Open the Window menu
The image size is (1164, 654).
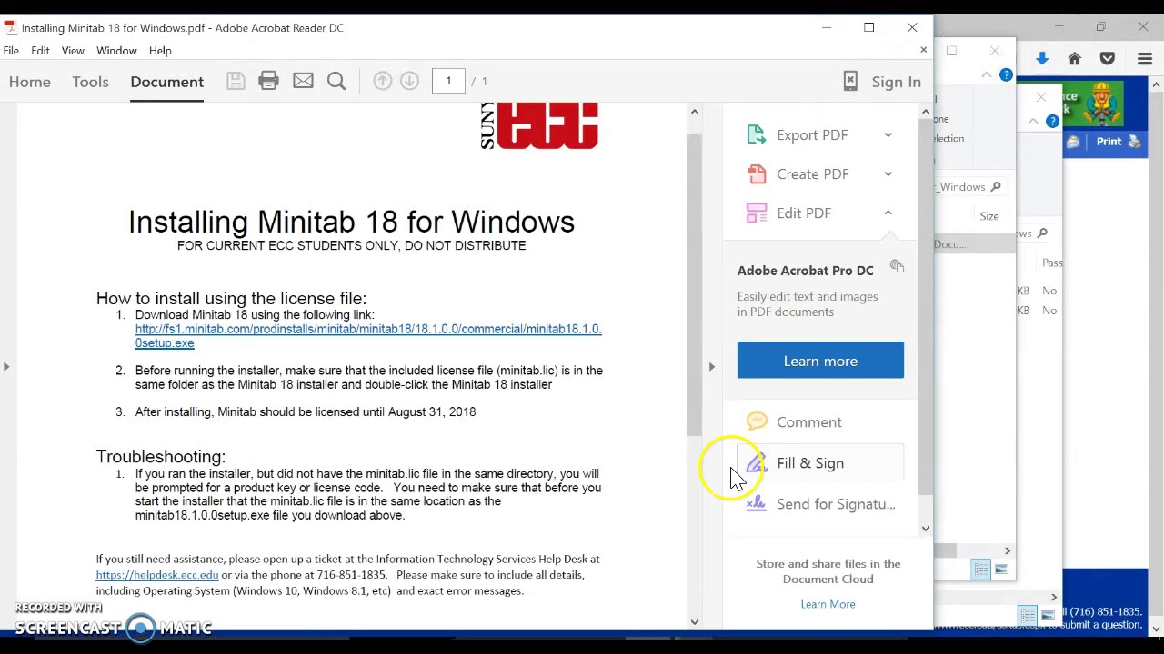pyautogui.click(x=116, y=51)
